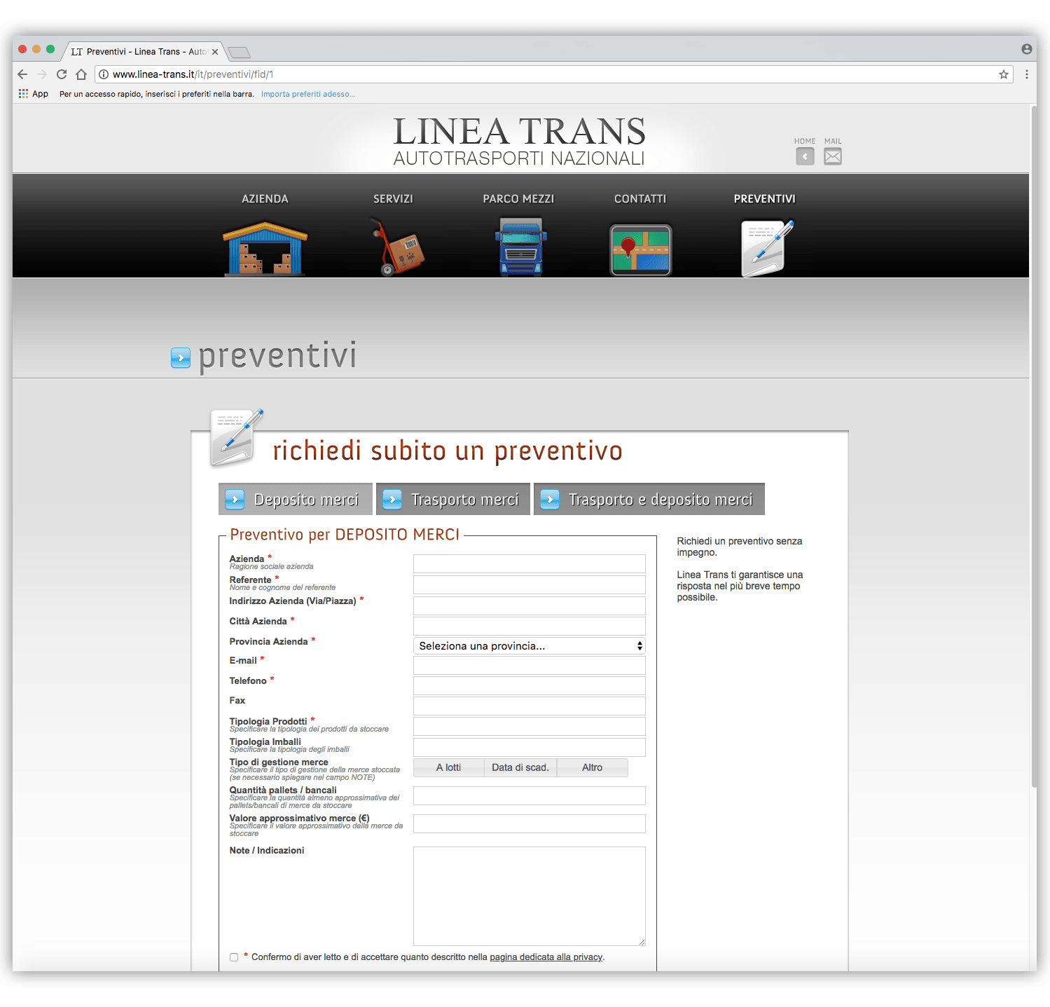Click 'Importa preferiti adesso...' link

tap(308, 94)
